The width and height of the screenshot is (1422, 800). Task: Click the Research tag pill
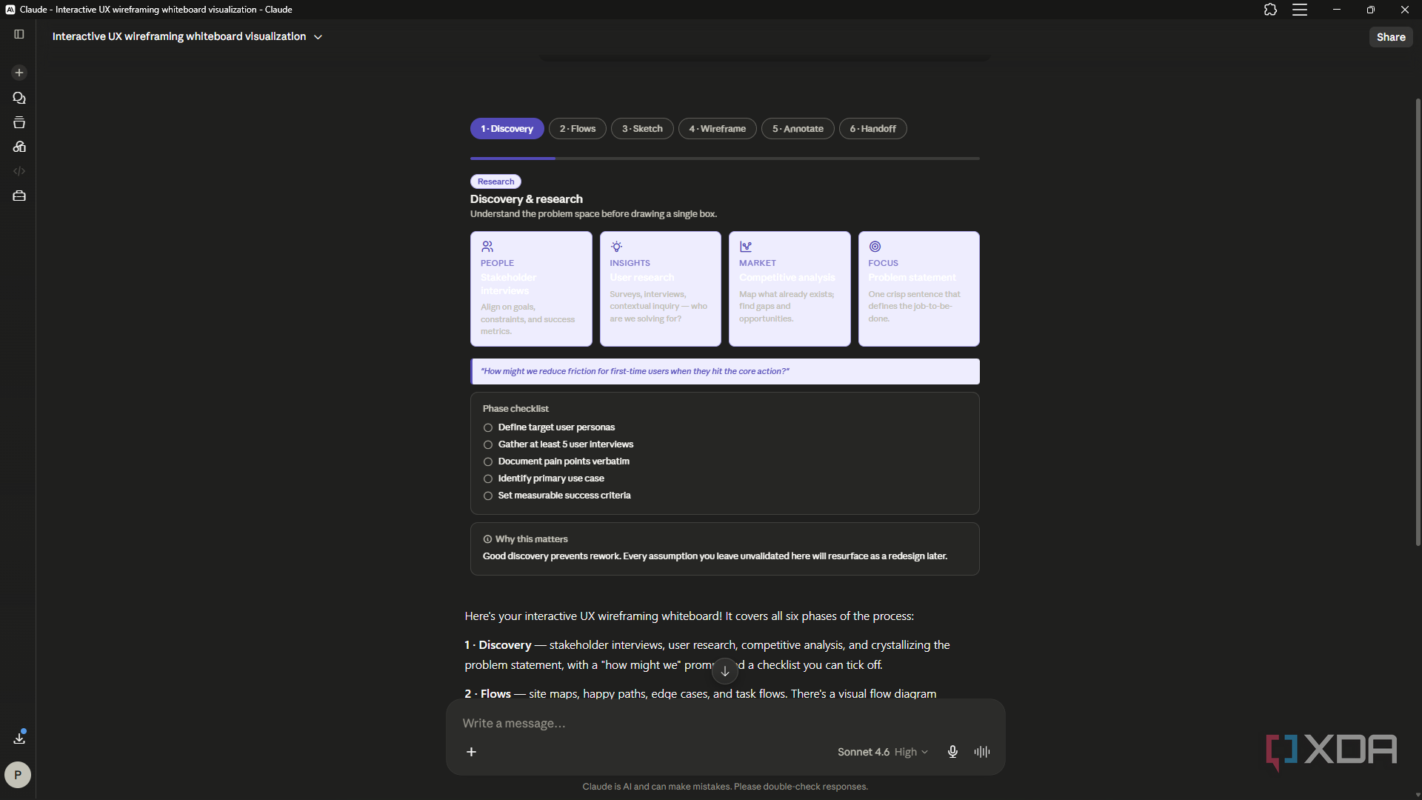[495, 181]
